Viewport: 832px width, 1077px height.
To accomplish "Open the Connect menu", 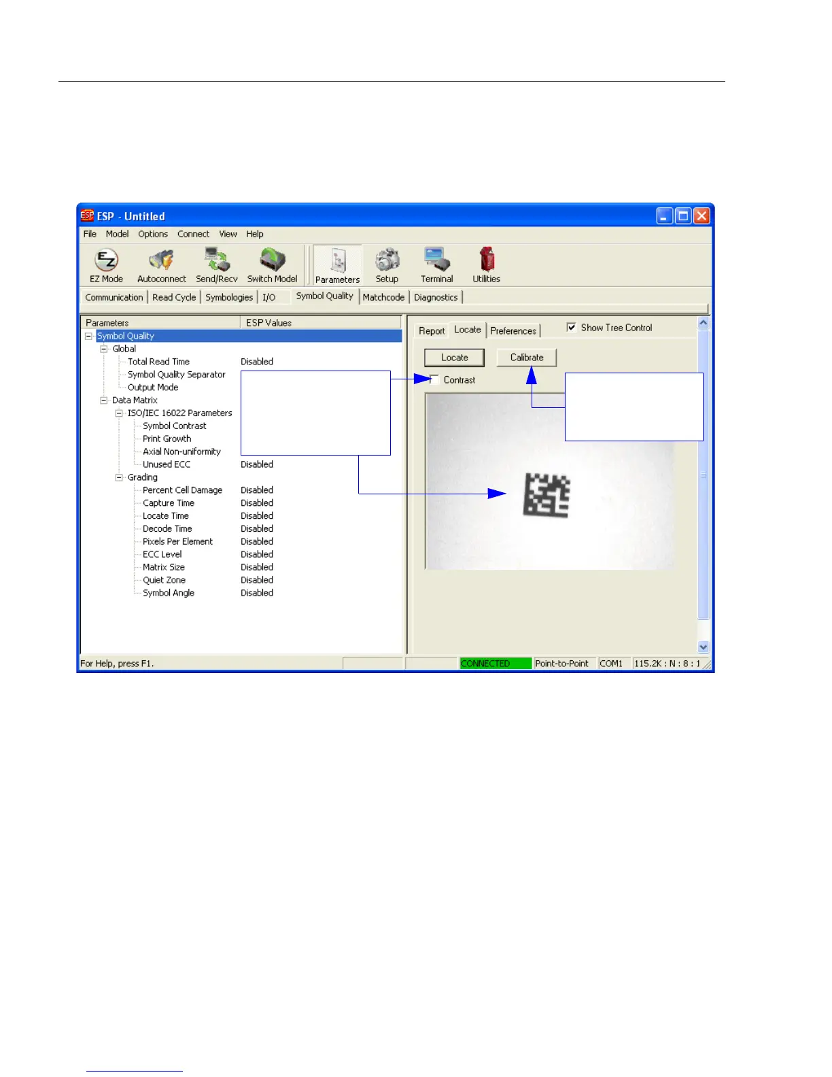I will coord(194,234).
